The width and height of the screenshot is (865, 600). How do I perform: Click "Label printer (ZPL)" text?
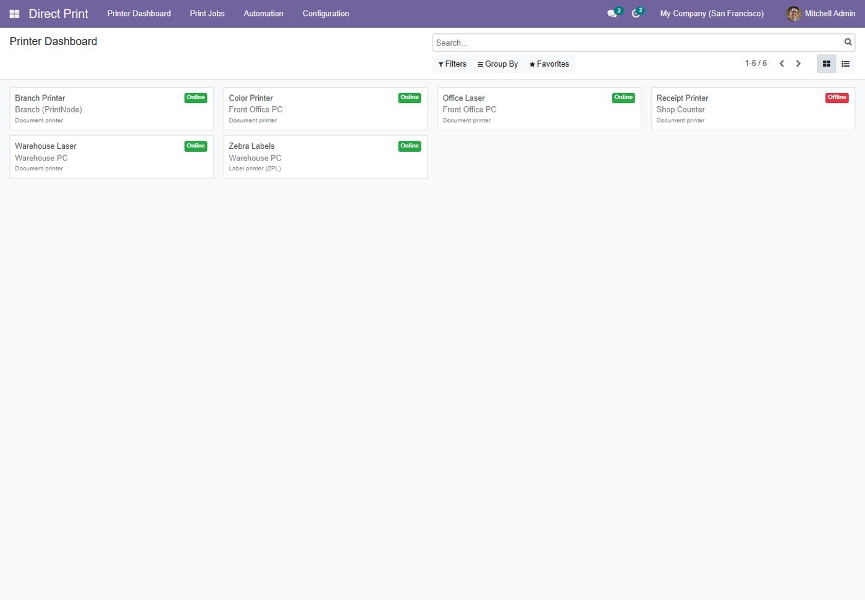255,169
